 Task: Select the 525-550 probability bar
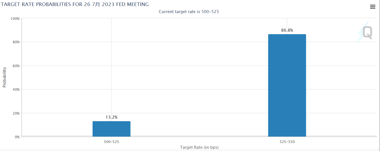tap(287, 85)
